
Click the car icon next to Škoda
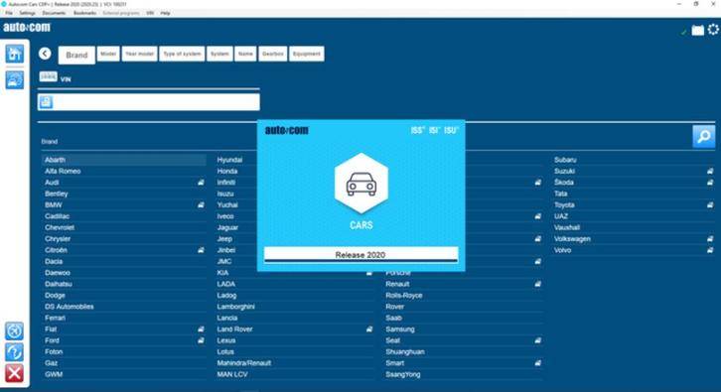coord(710,183)
